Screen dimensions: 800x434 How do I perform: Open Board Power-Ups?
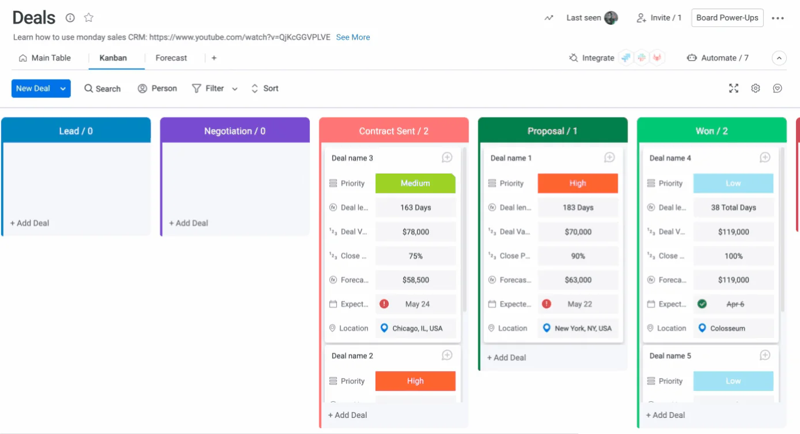coord(727,18)
